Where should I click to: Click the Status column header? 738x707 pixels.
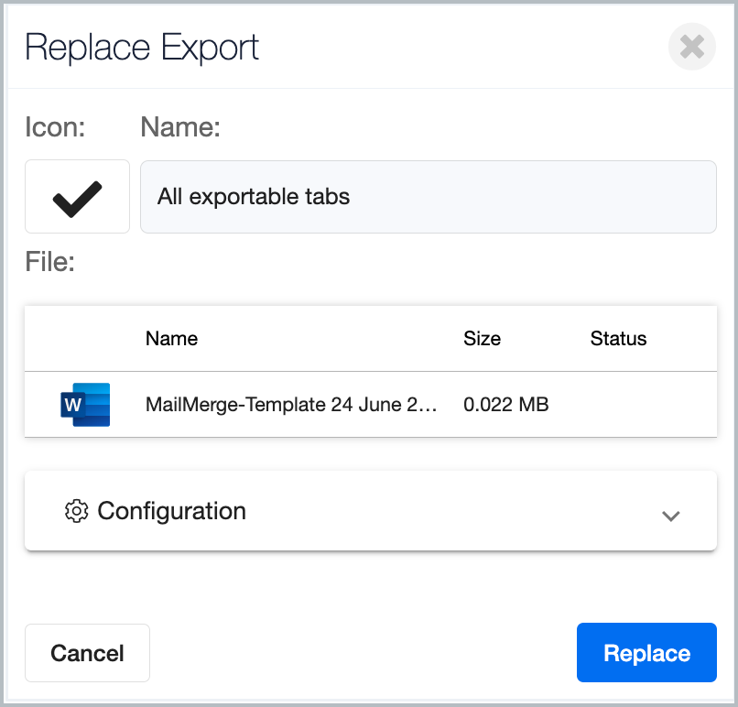click(618, 339)
